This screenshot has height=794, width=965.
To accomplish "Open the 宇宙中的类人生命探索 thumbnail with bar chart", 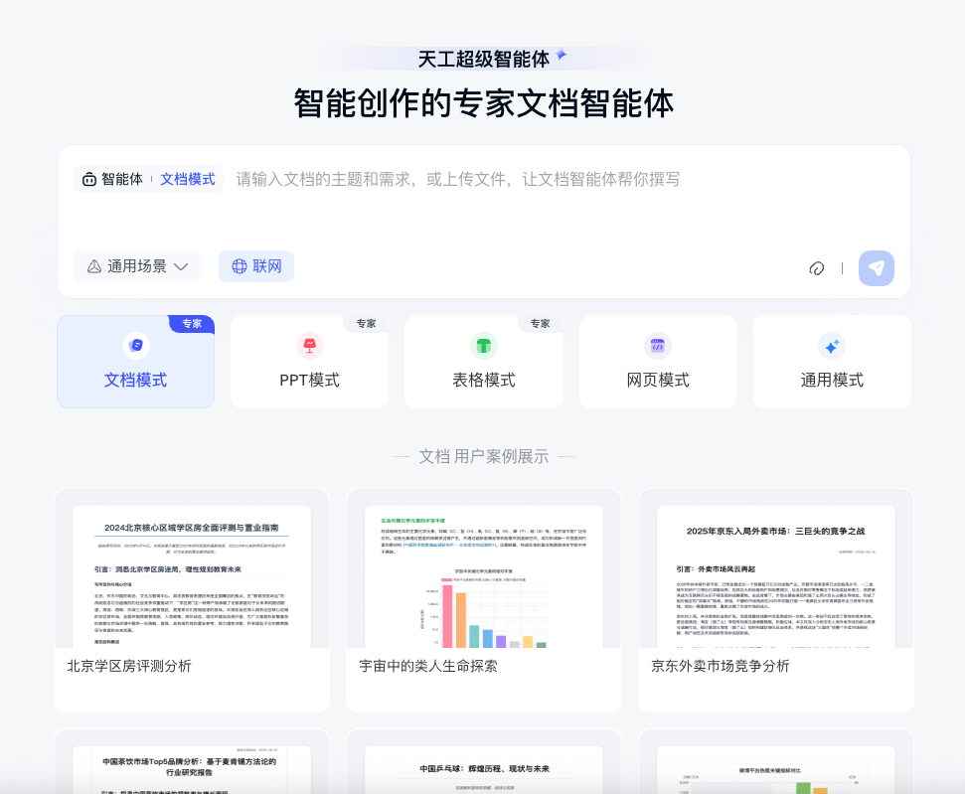I will point(484,576).
